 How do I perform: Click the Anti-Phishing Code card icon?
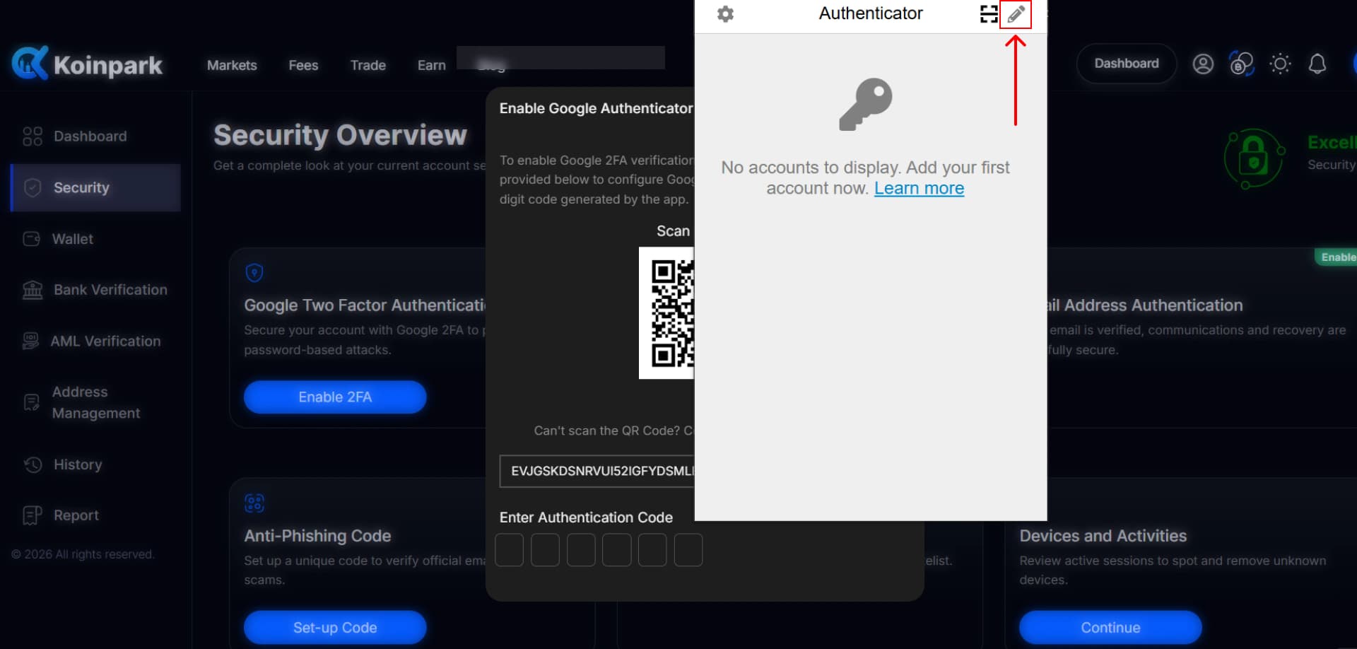pos(254,503)
